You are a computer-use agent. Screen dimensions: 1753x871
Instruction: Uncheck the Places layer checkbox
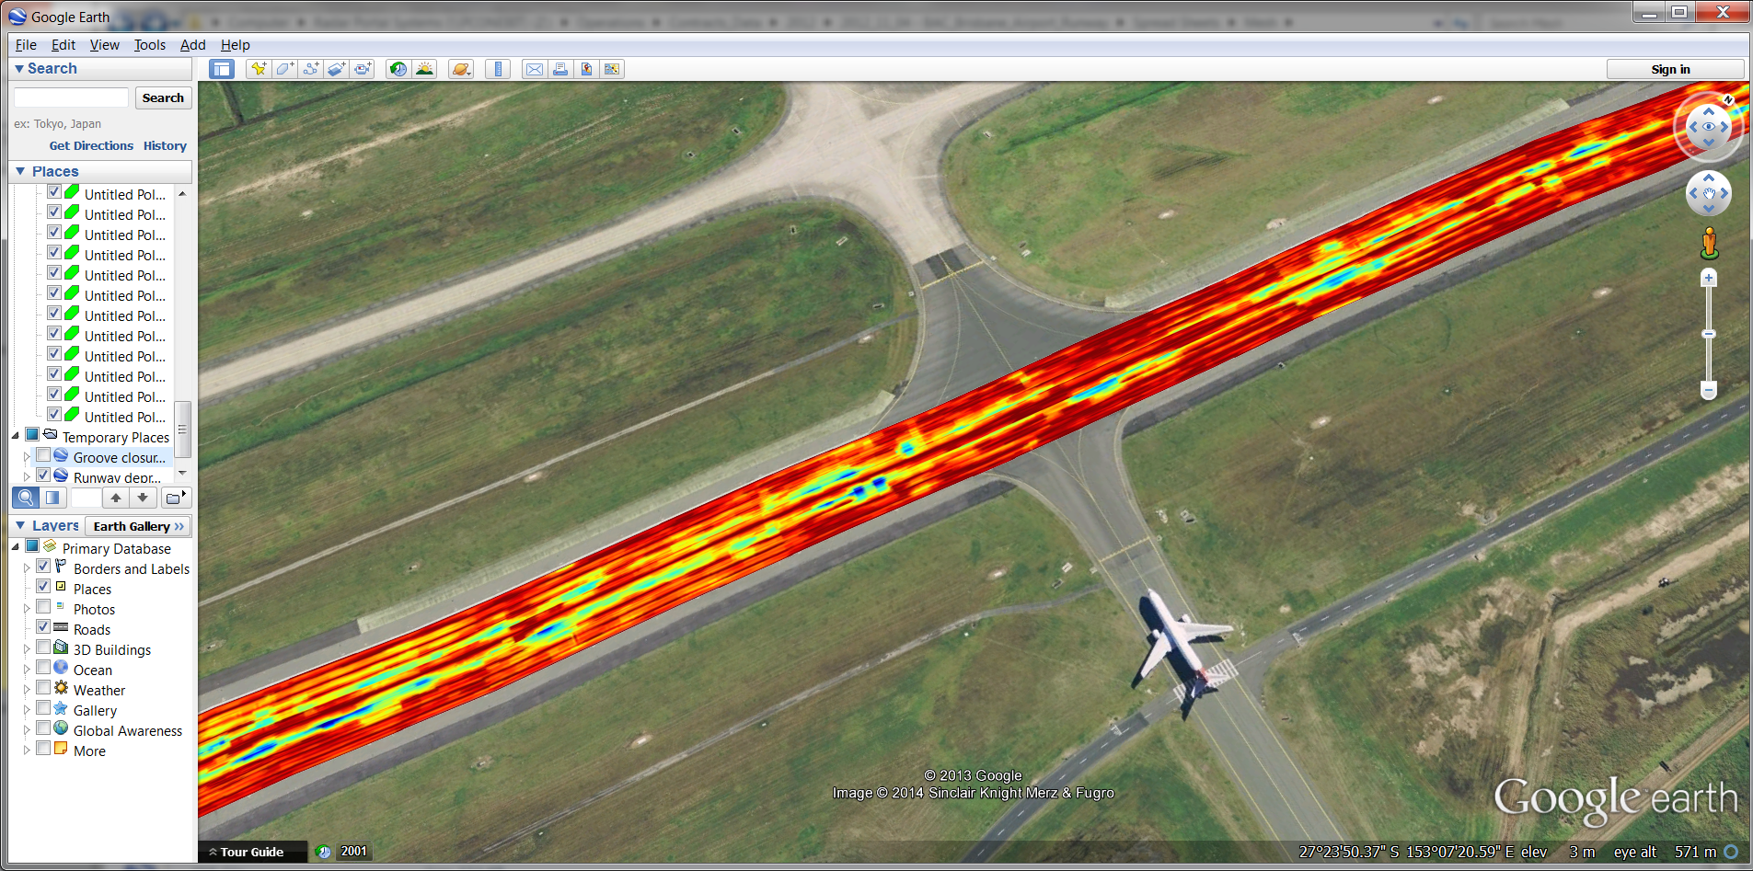(x=43, y=587)
